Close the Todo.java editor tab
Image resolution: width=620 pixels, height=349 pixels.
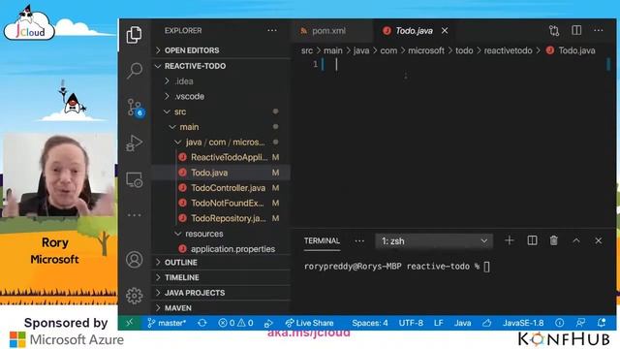(x=445, y=30)
